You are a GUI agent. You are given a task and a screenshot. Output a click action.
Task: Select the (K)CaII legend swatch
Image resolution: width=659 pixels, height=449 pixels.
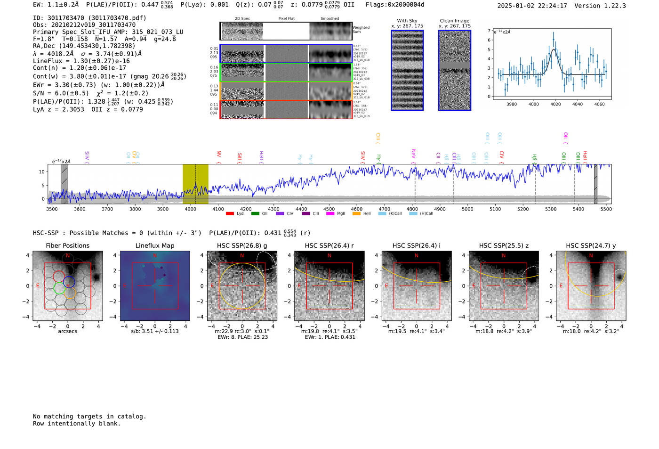pos(382,213)
